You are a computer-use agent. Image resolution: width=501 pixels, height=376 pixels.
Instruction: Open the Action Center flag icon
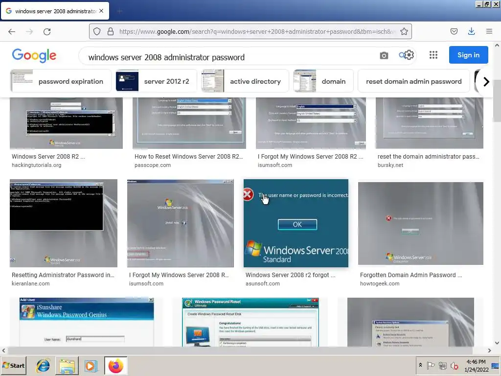point(431,365)
